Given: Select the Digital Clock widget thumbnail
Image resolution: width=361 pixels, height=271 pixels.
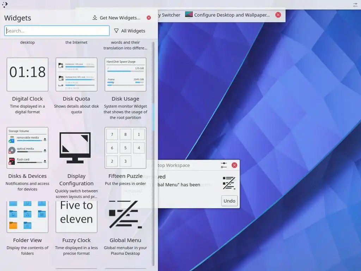Looking at the screenshot, I should tap(27, 74).
